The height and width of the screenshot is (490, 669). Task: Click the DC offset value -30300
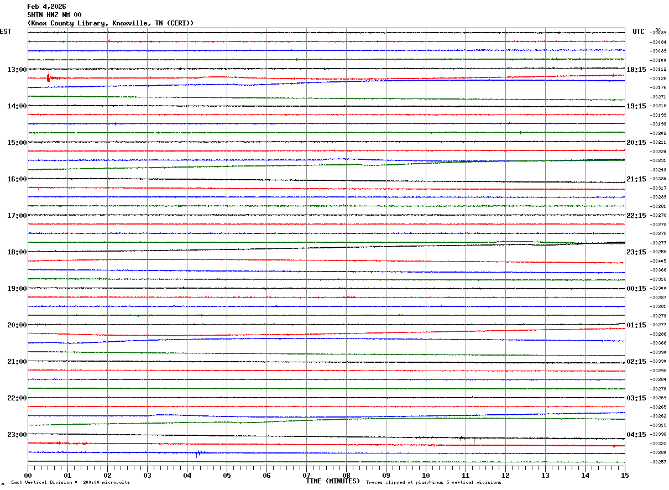[x=658, y=289]
